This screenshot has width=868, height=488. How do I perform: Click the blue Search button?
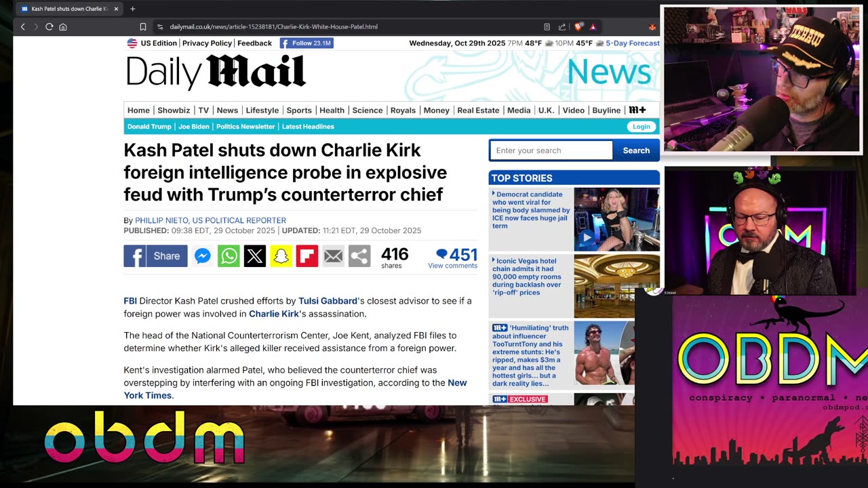636,150
